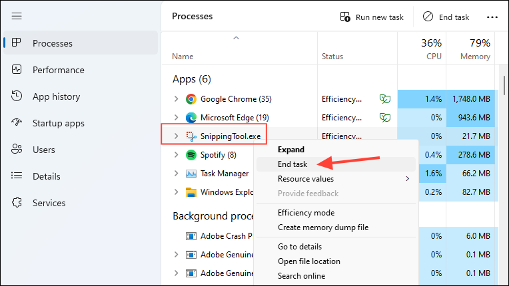
Task: Click the Google Chrome app icon
Action: (x=191, y=99)
